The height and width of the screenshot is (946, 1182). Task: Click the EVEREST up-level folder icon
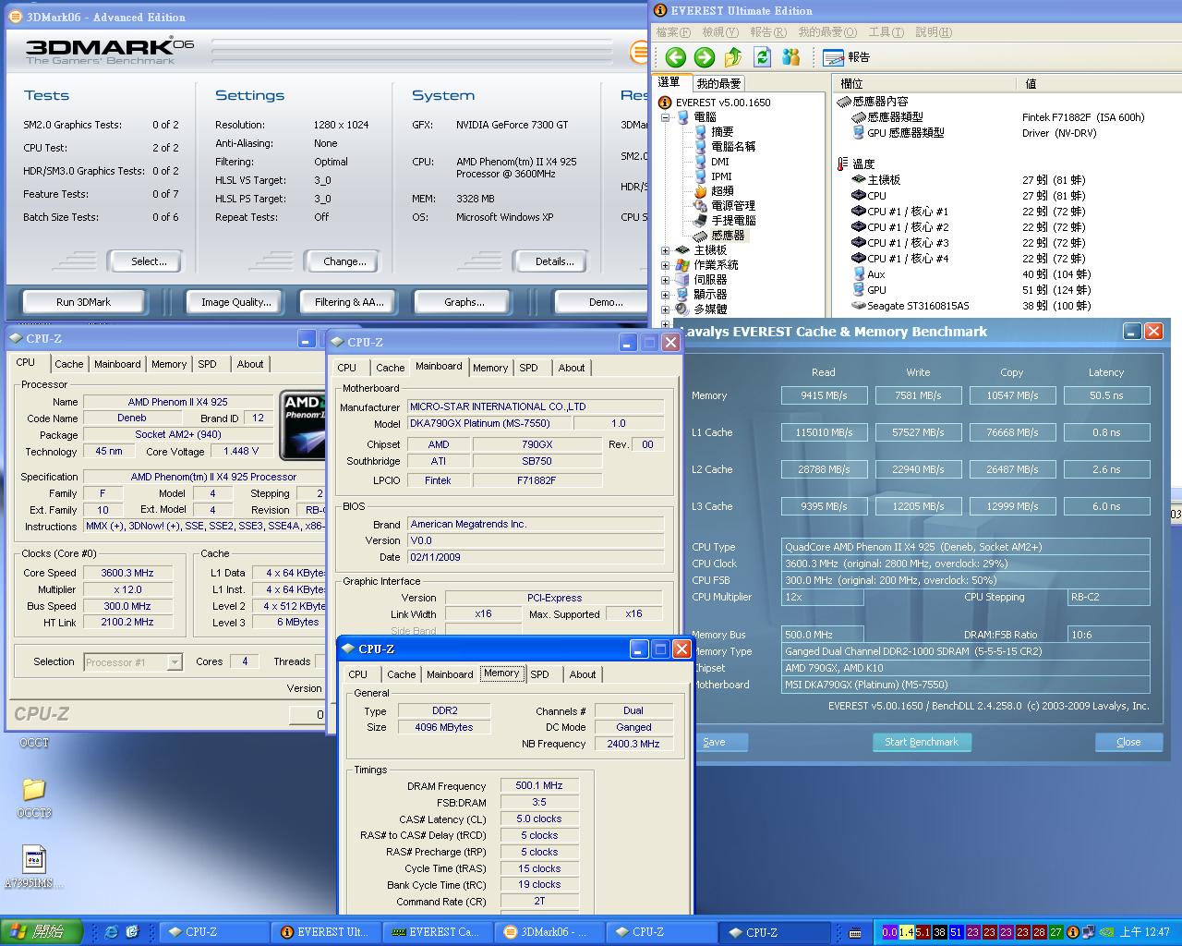click(x=733, y=57)
